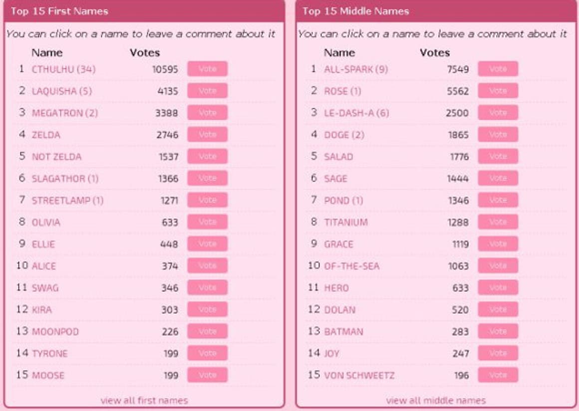The height and width of the screenshot is (411, 579).
Task: Vote for the first name LAQUISHA
Action: click(x=207, y=91)
